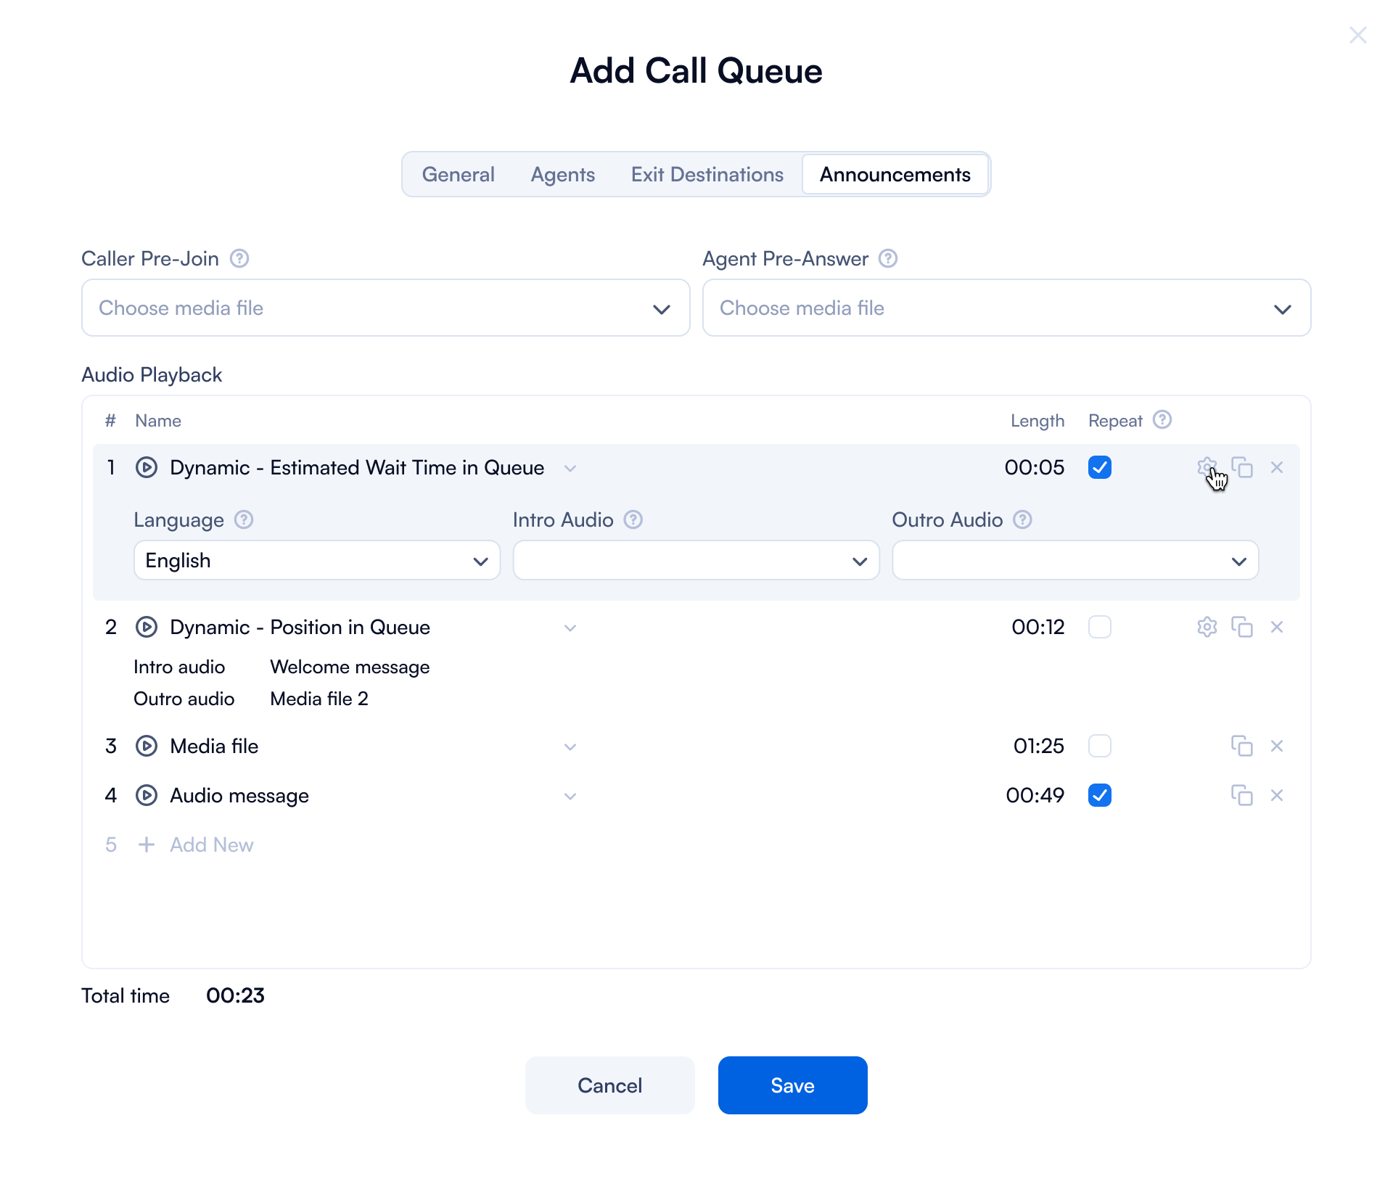Image resolution: width=1393 pixels, height=1184 pixels.
Task: Open the Exit Destinations tab
Action: (707, 174)
